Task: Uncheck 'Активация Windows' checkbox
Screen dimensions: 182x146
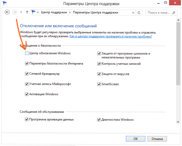Action: [27, 94]
